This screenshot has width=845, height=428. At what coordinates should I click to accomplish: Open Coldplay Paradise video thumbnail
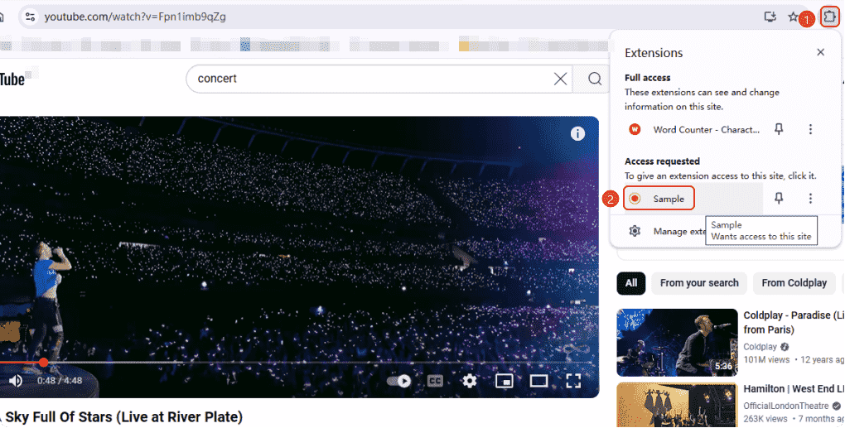[x=677, y=343]
